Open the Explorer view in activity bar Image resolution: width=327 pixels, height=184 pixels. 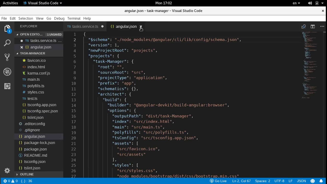tap(7, 29)
